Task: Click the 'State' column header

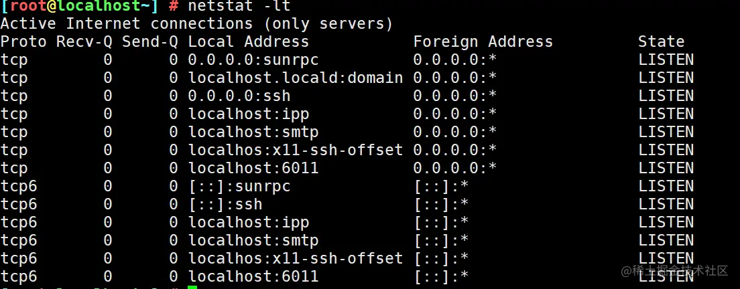Action: (x=661, y=42)
